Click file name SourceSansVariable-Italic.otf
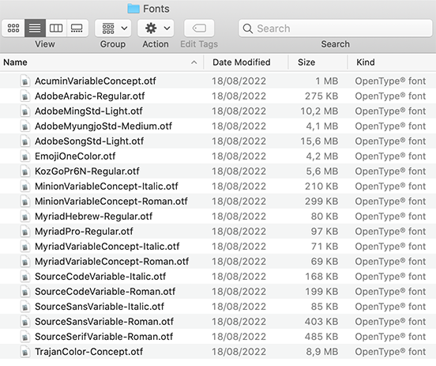 (x=100, y=307)
